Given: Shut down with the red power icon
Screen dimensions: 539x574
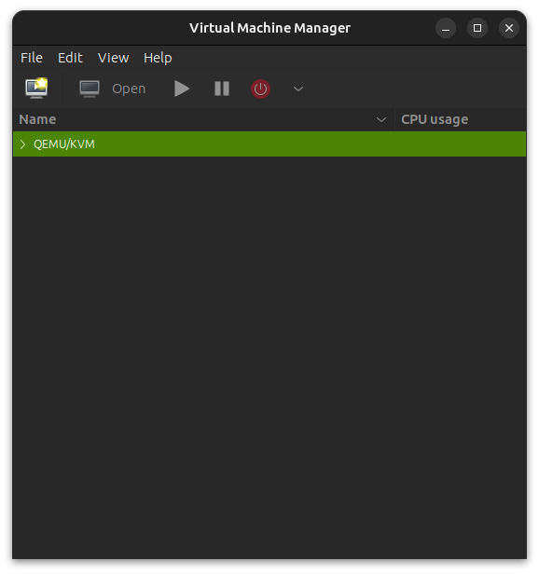Looking at the screenshot, I should tap(260, 89).
